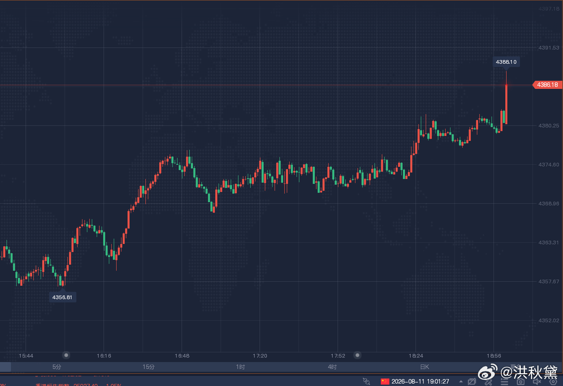Click the 15:44 time axis label

[26, 356]
